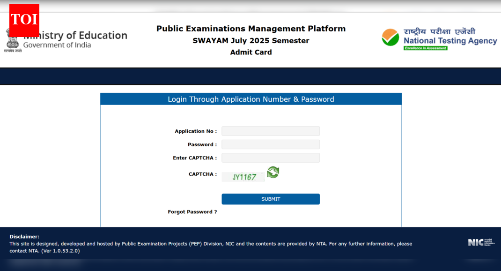Open the Forgot Password link
Screen dimensions: 501x271
[192, 211]
